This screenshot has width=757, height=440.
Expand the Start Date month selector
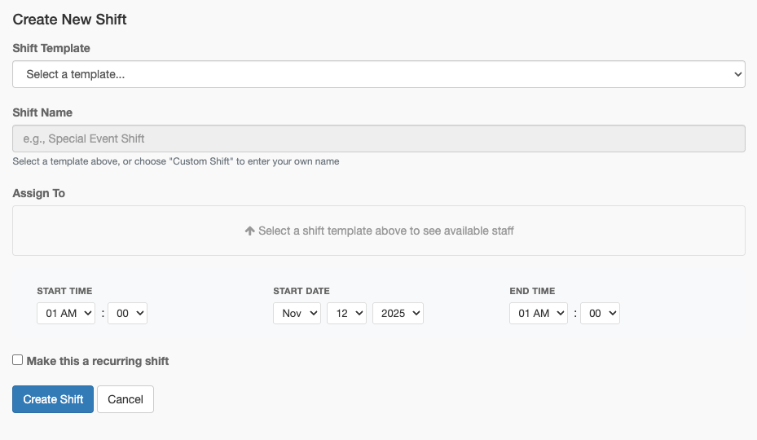[x=297, y=313]
